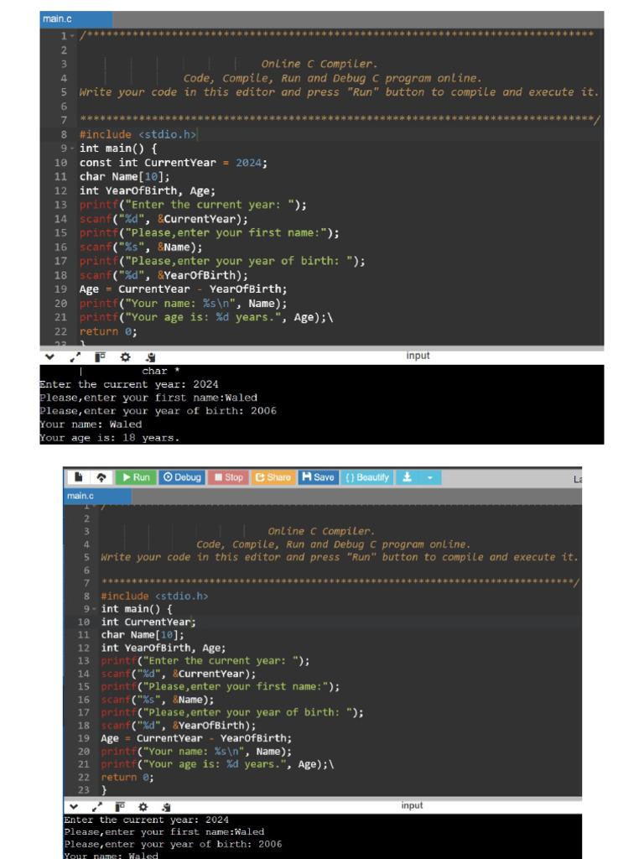
Task: Click the 'Online C Compiler.' comment in the upper editor
Action: coord(319,64)
